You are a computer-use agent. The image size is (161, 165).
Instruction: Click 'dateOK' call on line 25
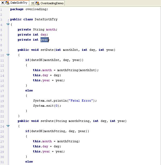tap(37, 131)
